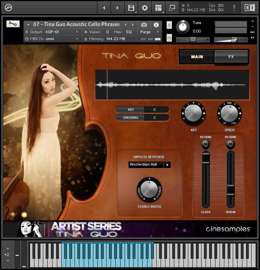Switch to the MAIN tab
Screen dimensions: 260x270
197,57
